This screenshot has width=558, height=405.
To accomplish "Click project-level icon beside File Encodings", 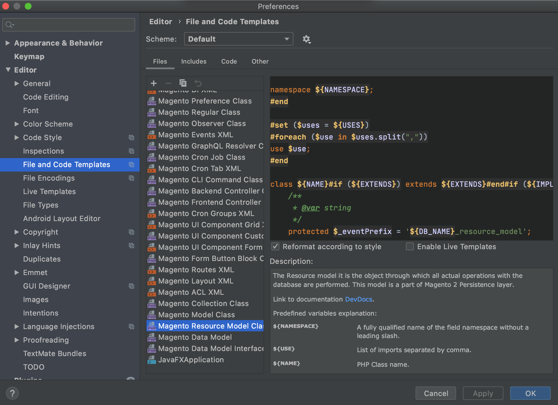I will tap(131, 178).
